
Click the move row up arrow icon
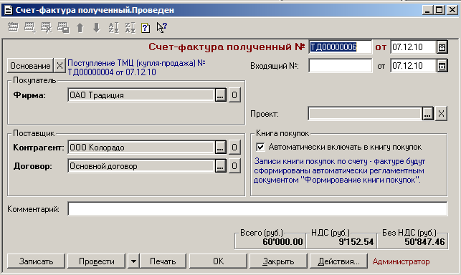pos(80,28)
